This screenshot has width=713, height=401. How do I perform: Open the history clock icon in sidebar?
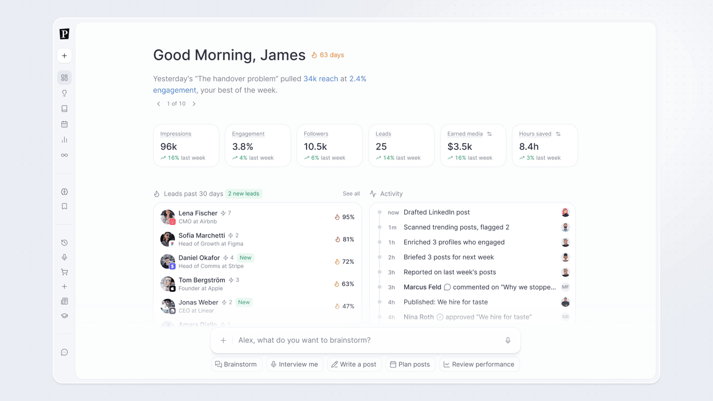(64, 242)
